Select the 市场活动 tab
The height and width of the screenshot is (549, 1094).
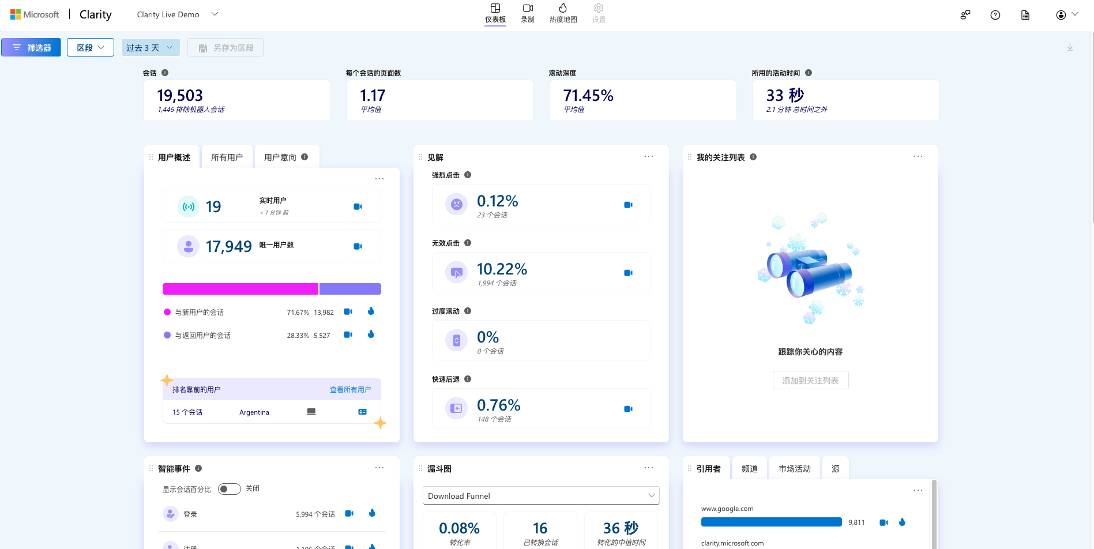pyautogui.click(x=795, y=468)
